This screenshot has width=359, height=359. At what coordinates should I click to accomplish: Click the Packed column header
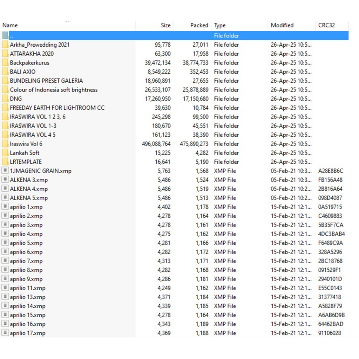tap(199, 25)
